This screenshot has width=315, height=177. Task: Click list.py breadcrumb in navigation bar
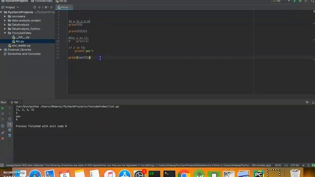[x=62, y=1]
